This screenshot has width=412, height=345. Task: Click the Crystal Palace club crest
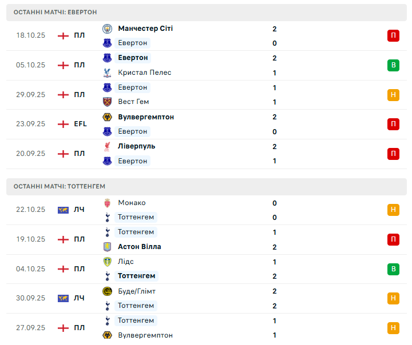click(x=107, y=73)
